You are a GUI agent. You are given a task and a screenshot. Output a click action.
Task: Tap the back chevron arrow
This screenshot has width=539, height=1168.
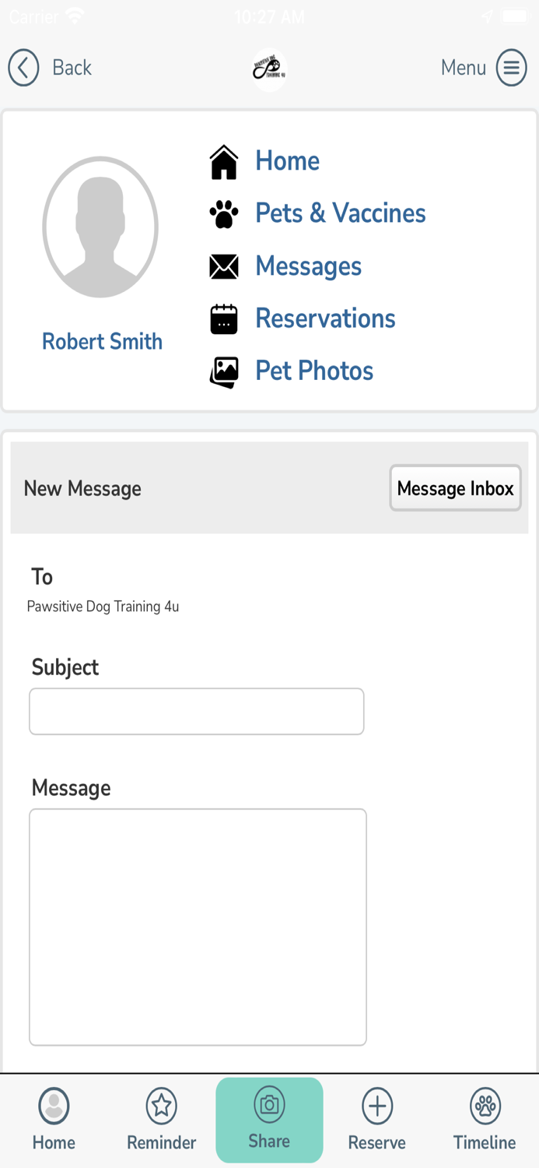pyautogui.click(x=23, y=68)
